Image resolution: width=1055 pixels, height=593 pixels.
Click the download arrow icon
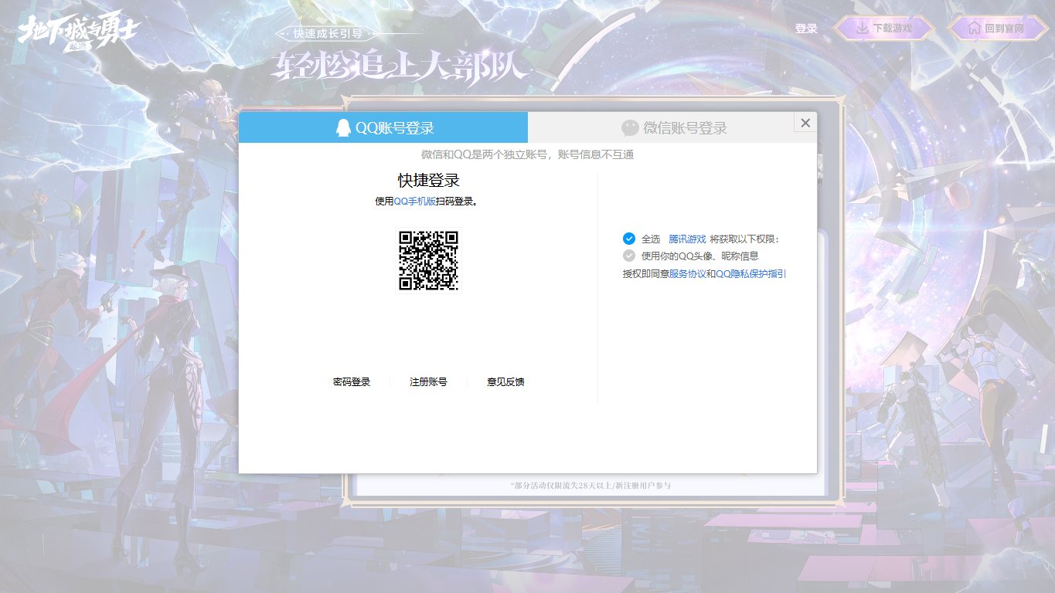pyautogui.click(x=863, y=29)
